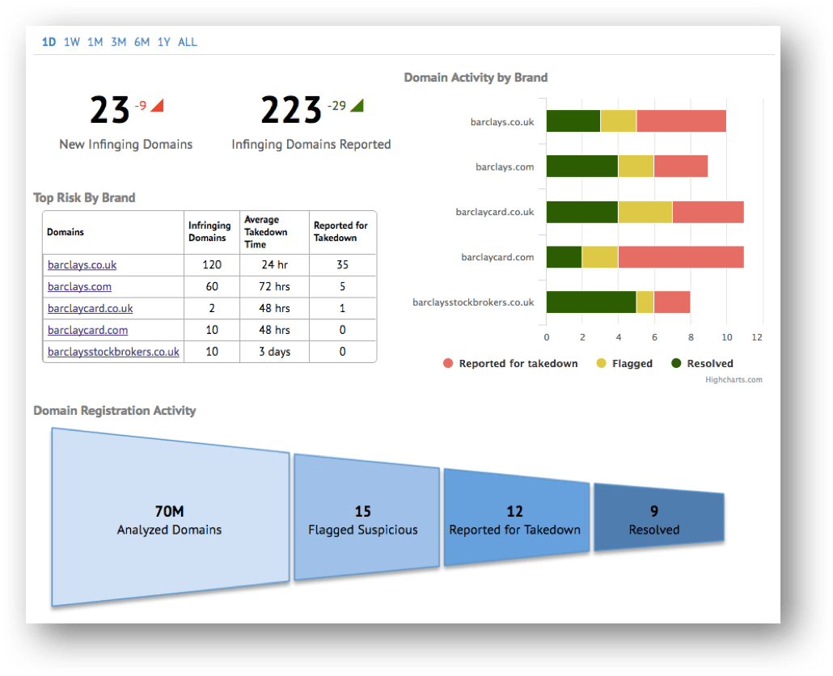Click the red reported bar for barclays.co.uk
This screenshot has width=833, height=676.
pyautogui.click(x=682, y=121)
